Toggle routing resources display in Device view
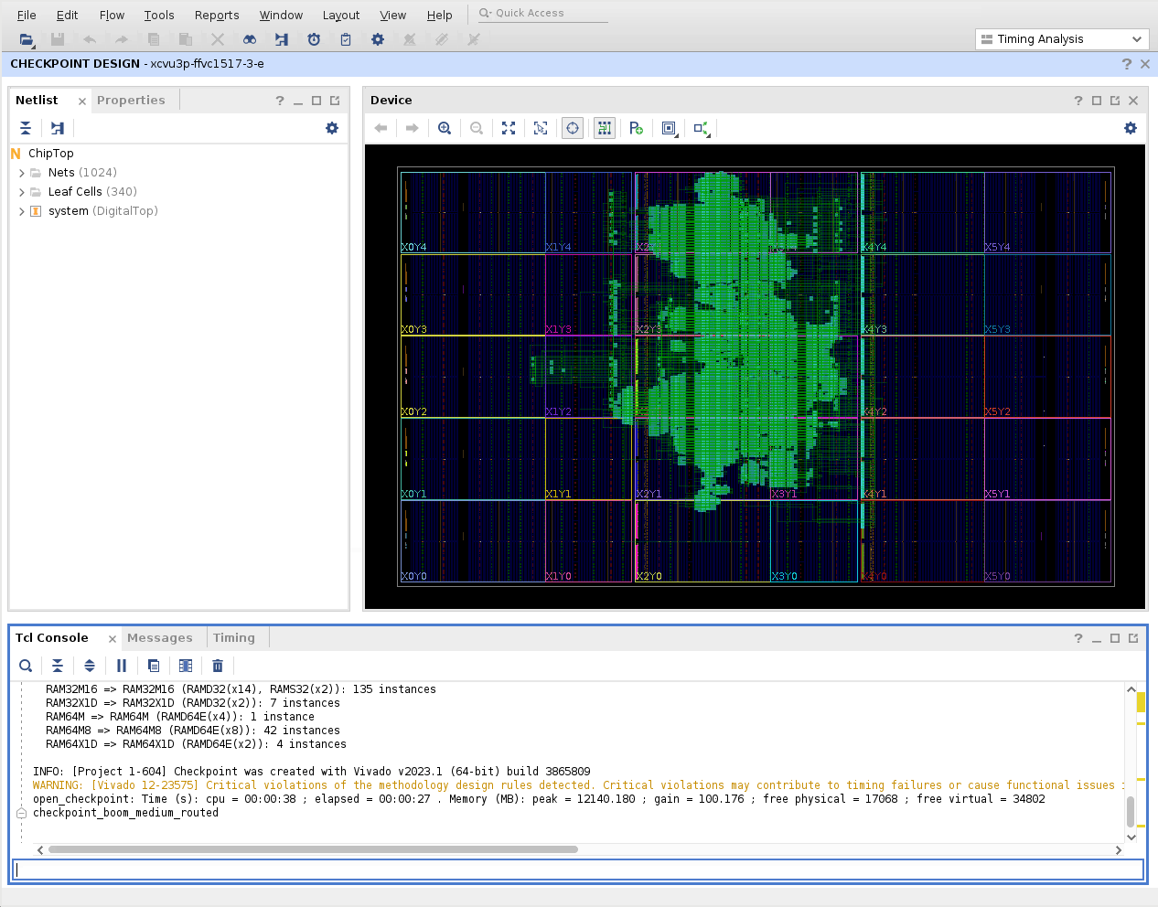 coord(605,128)
